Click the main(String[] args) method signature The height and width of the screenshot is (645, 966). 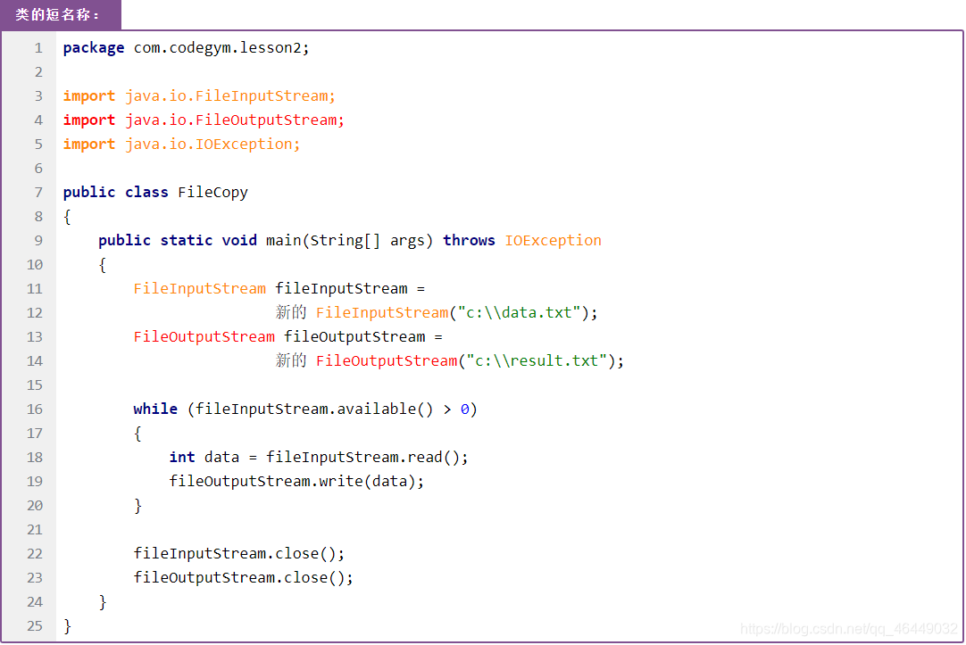[x=349, y=241]
